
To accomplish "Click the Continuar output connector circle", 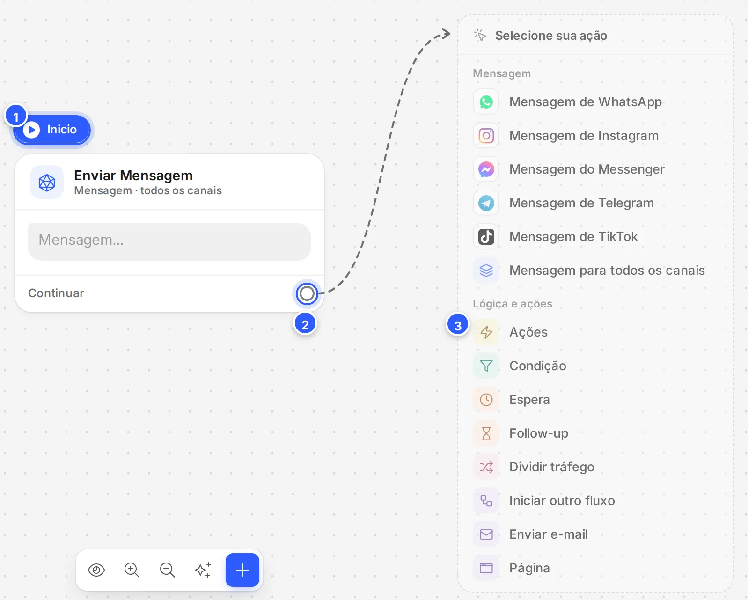I will point(307,293).
